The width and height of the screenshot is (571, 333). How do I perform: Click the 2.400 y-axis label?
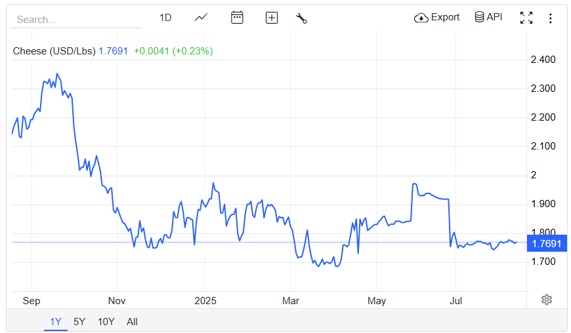point(543,60)
